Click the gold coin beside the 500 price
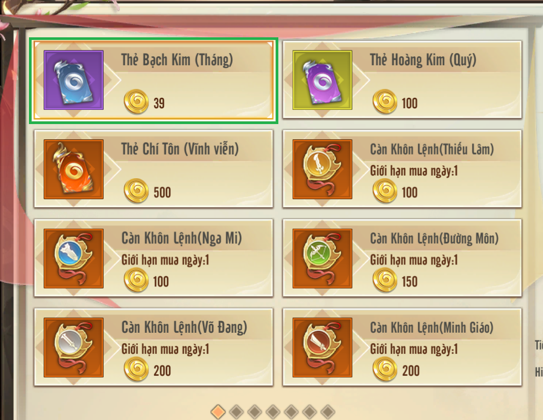 pos(136,191)
